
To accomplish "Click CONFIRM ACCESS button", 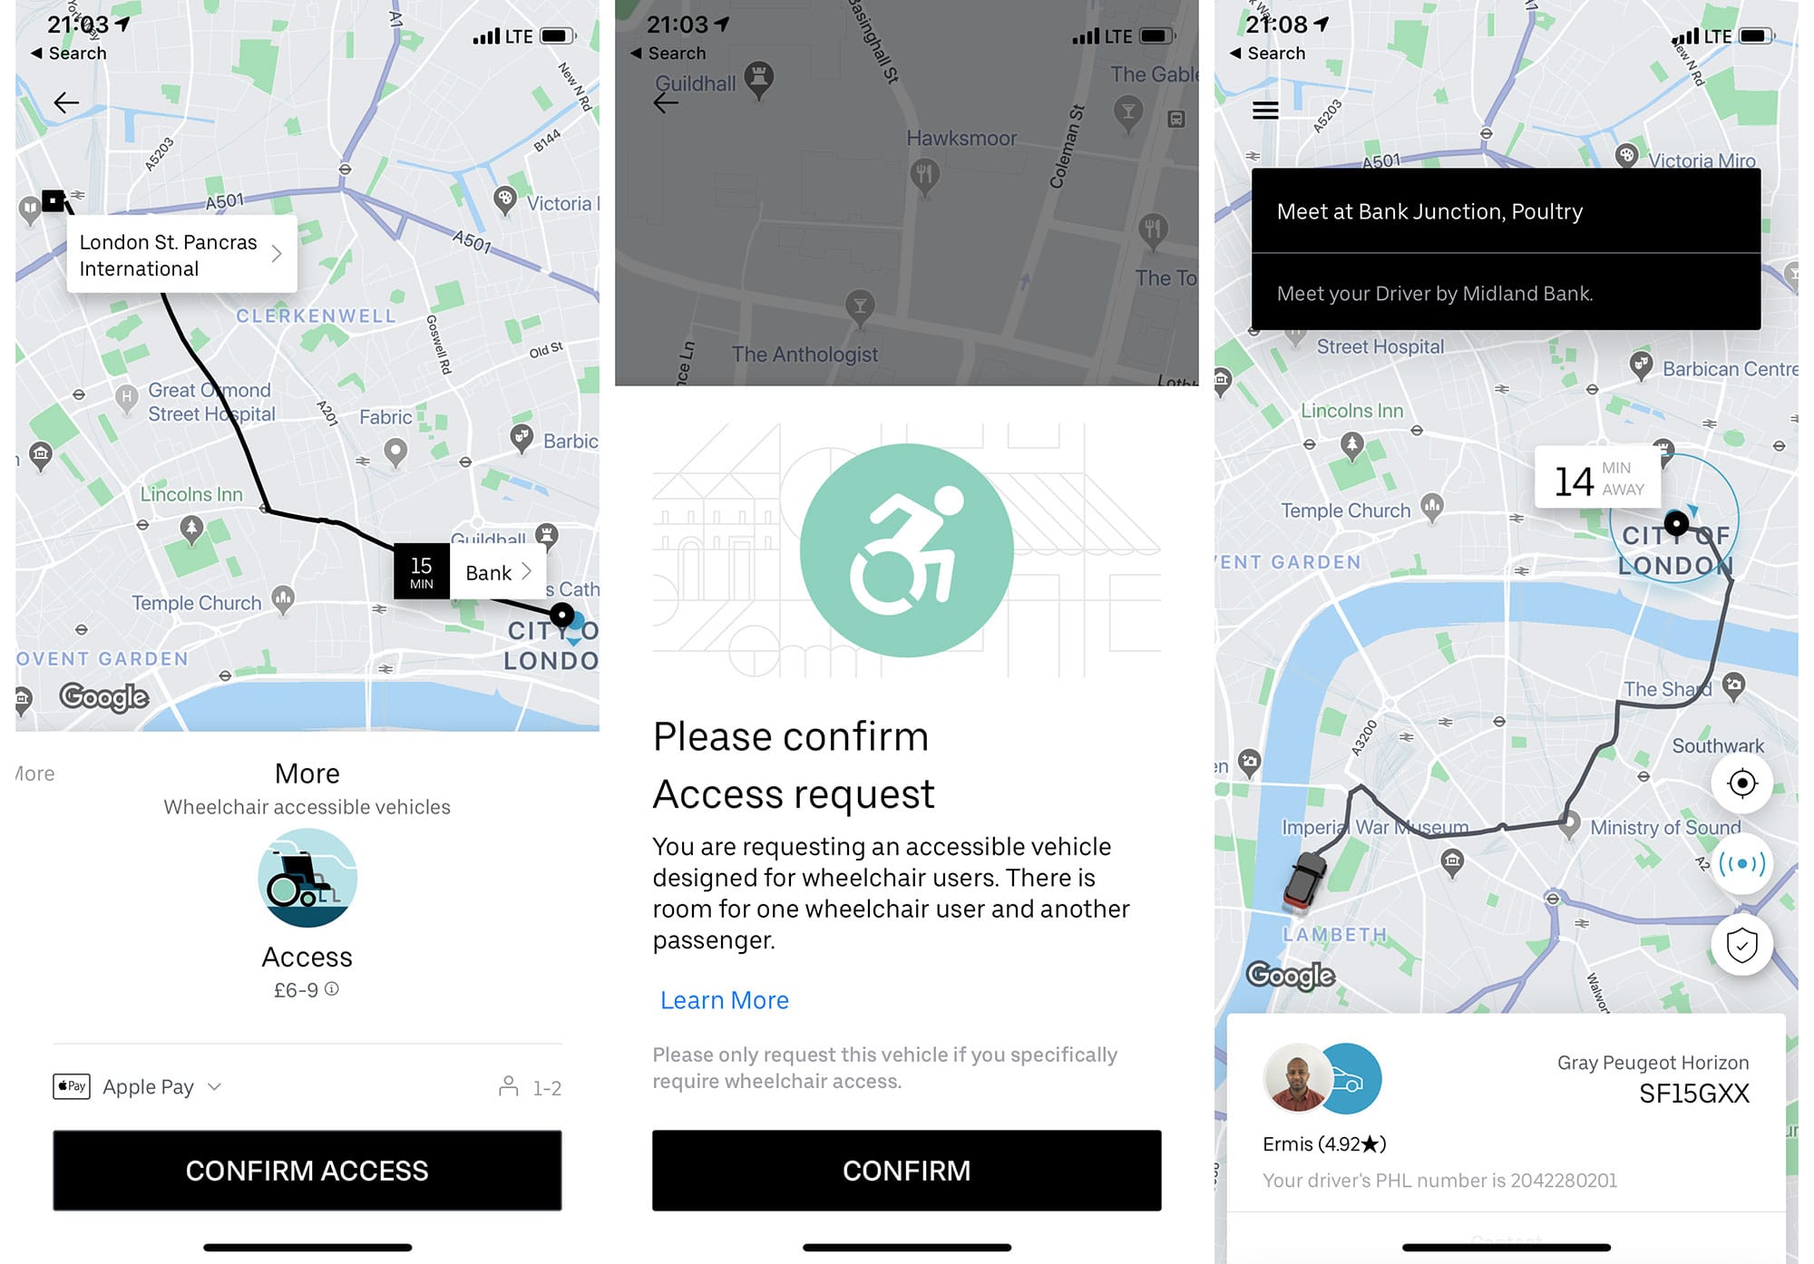I will [307, 1169].
